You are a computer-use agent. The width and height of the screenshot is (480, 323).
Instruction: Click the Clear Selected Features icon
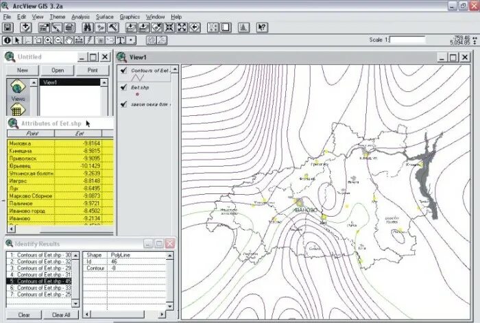click(x=226, y=27)
